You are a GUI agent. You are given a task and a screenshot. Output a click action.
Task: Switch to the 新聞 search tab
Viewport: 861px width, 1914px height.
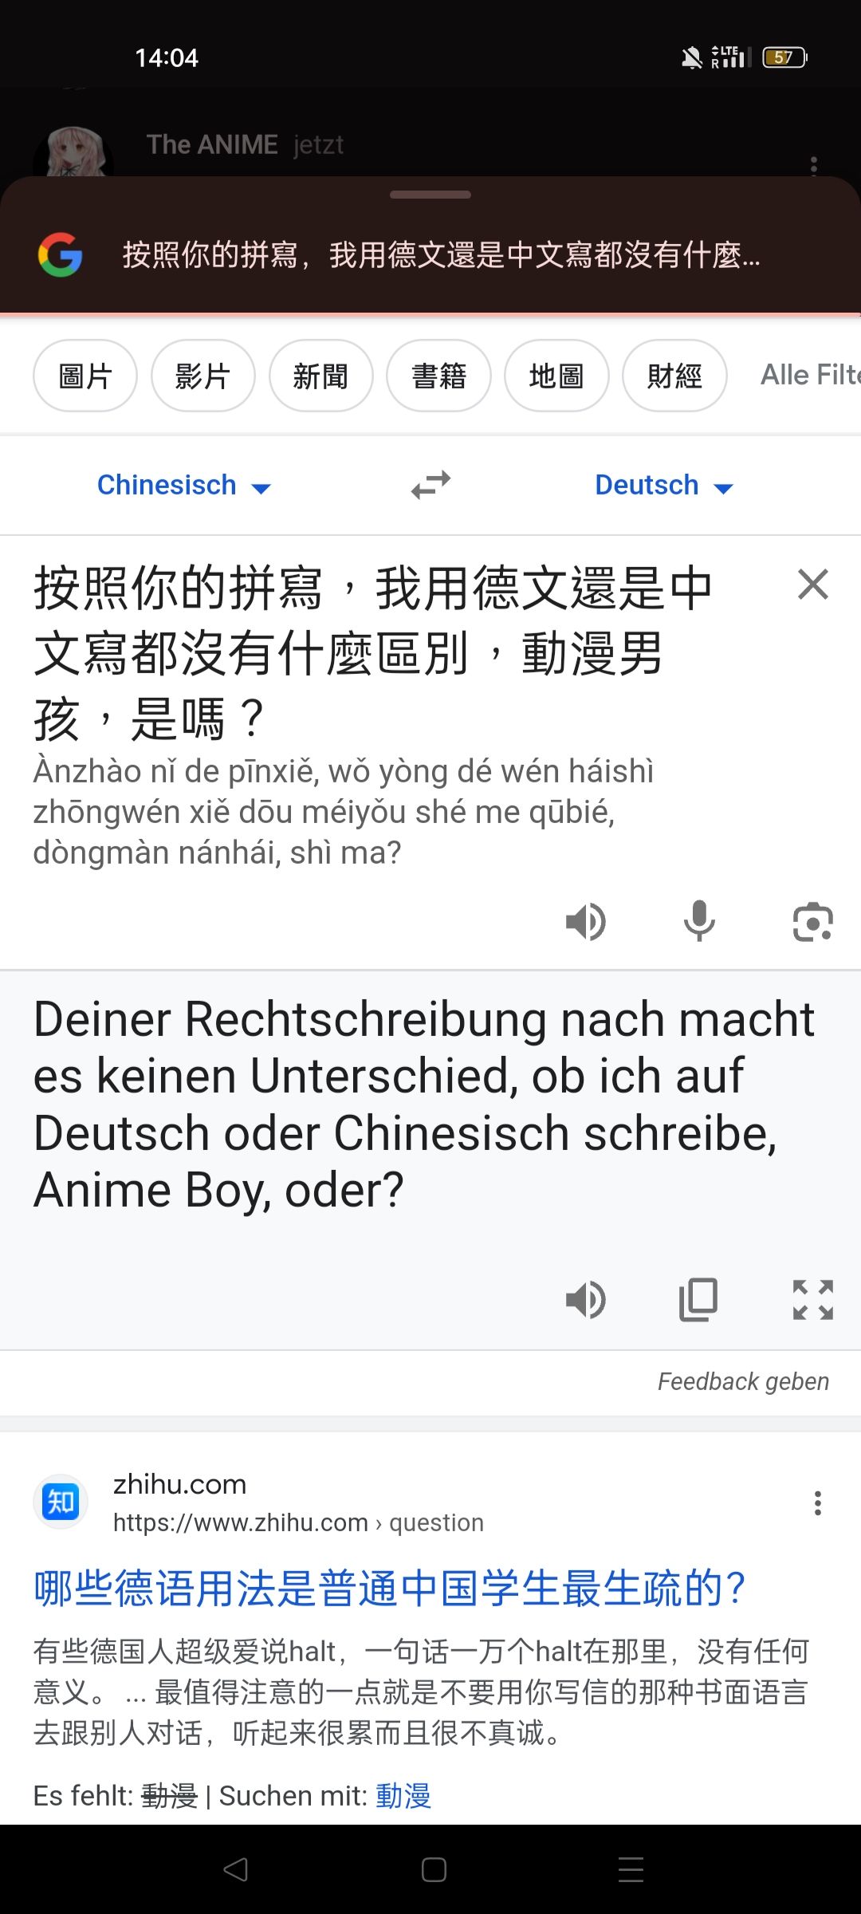[321, 376]
